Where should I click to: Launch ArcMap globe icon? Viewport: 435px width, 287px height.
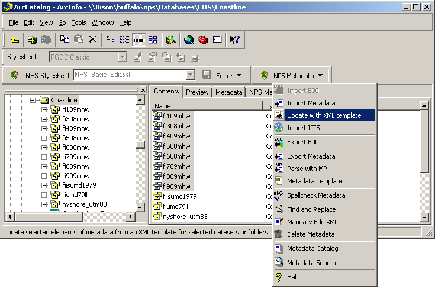pos(189,40)
